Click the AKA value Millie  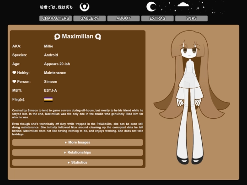[48, 46]
